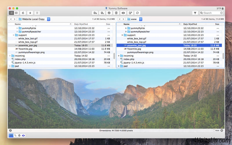Expand the incoming folder in right pane

pos(119,56)
